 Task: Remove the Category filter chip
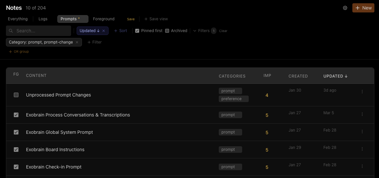[77, 42]
